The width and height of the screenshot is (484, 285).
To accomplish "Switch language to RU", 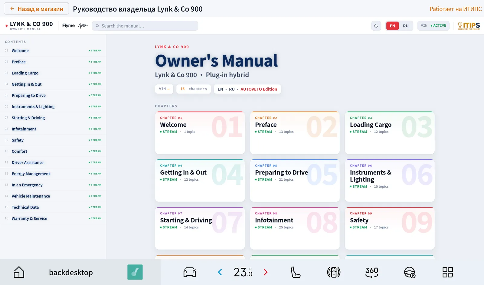I will [x=406, y=26].
